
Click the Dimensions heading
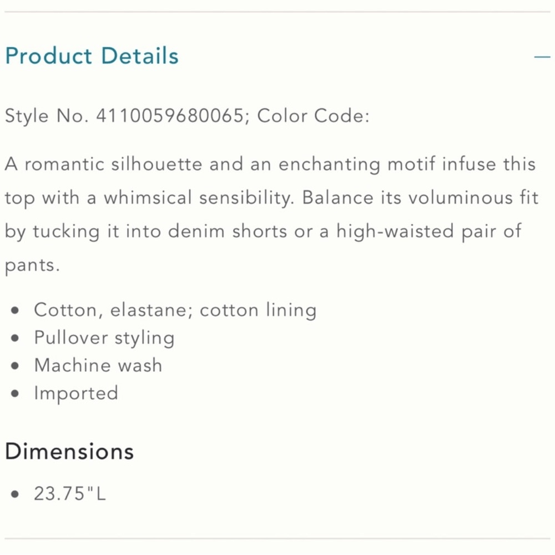(x=69, y=451)
